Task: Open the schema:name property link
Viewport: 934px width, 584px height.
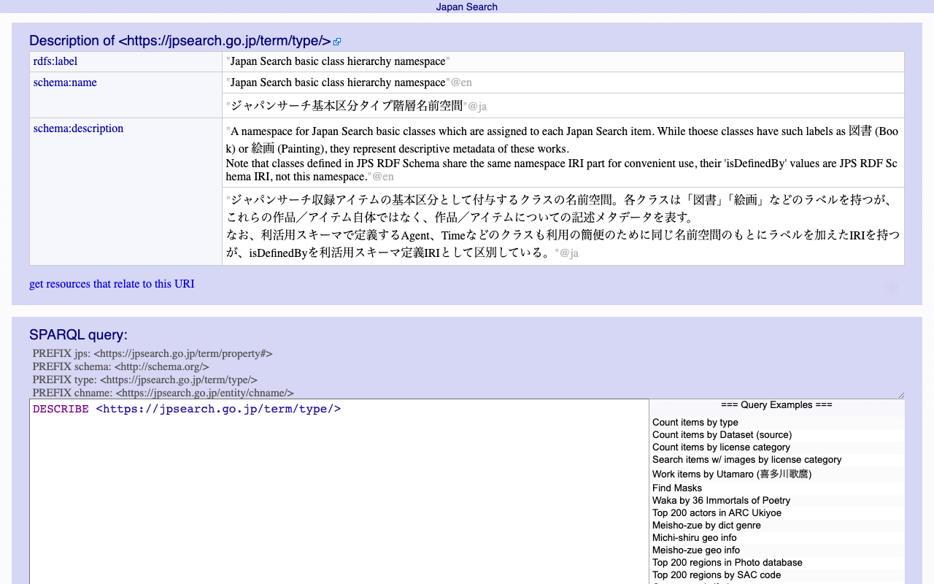Action: point(65,82)
